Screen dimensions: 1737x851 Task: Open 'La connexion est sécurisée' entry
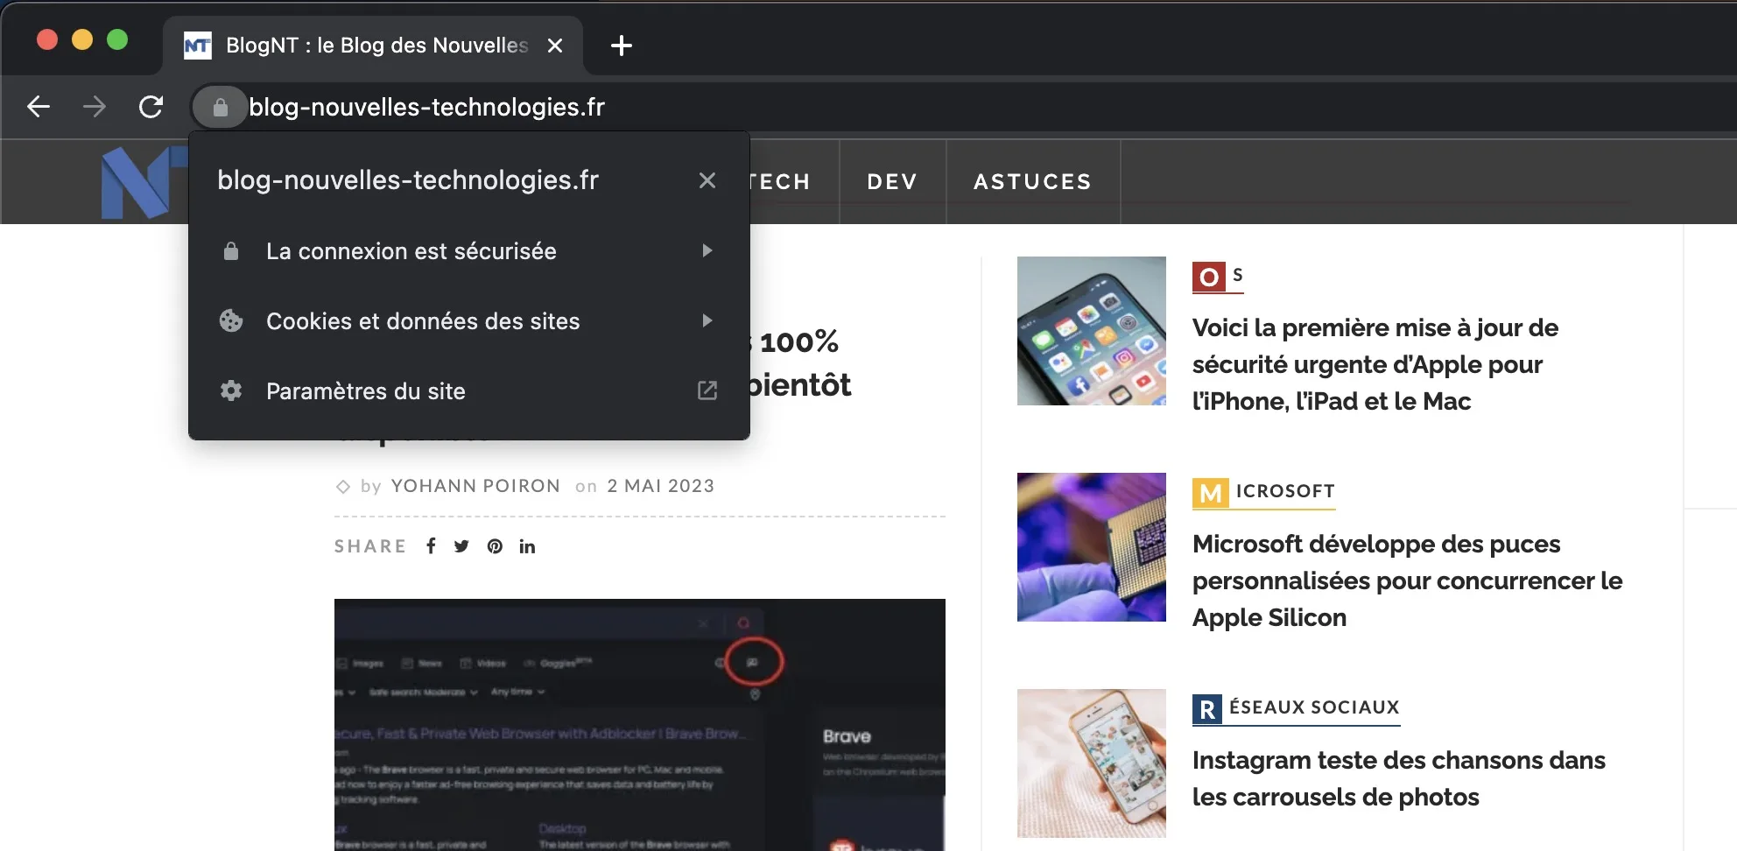[x=469, y=251]
